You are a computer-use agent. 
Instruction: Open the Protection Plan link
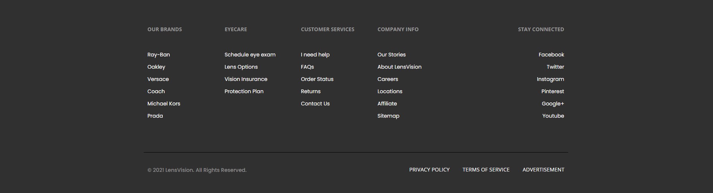(x=244, y=91)
